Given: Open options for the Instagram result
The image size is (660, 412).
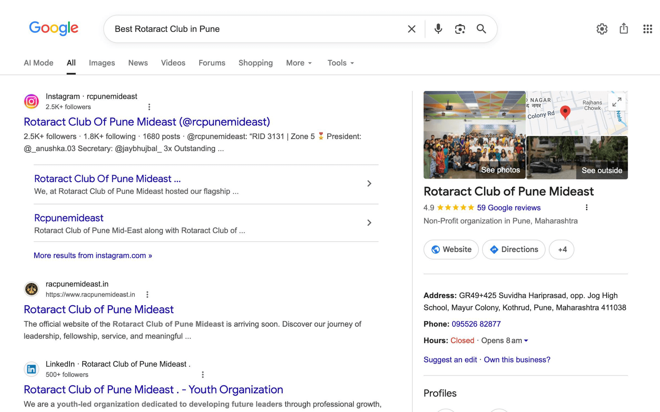Looking at the screenshot, I should 149,107.
